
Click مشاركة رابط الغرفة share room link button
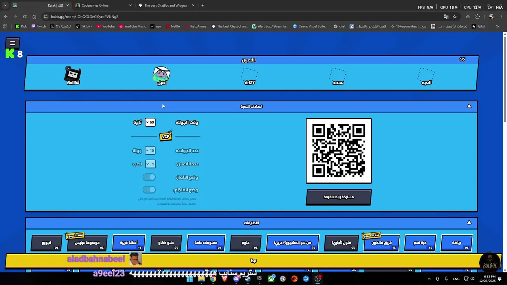339,197
